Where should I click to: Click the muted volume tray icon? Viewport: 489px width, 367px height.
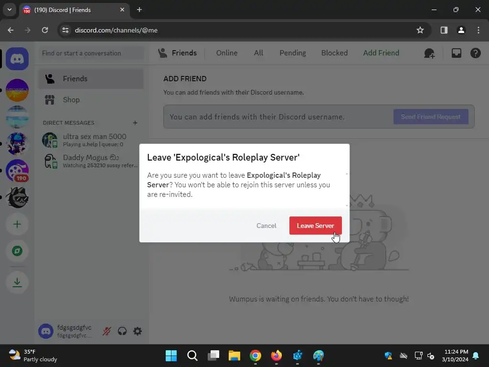[431, 356]
